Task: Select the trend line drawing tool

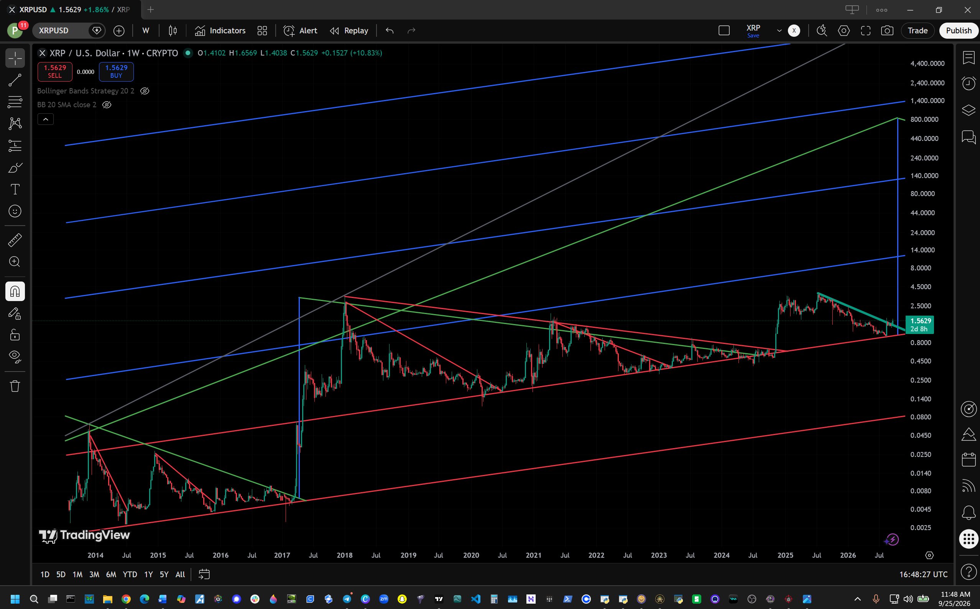Action: pyautogui.click(x=15, y=80)
